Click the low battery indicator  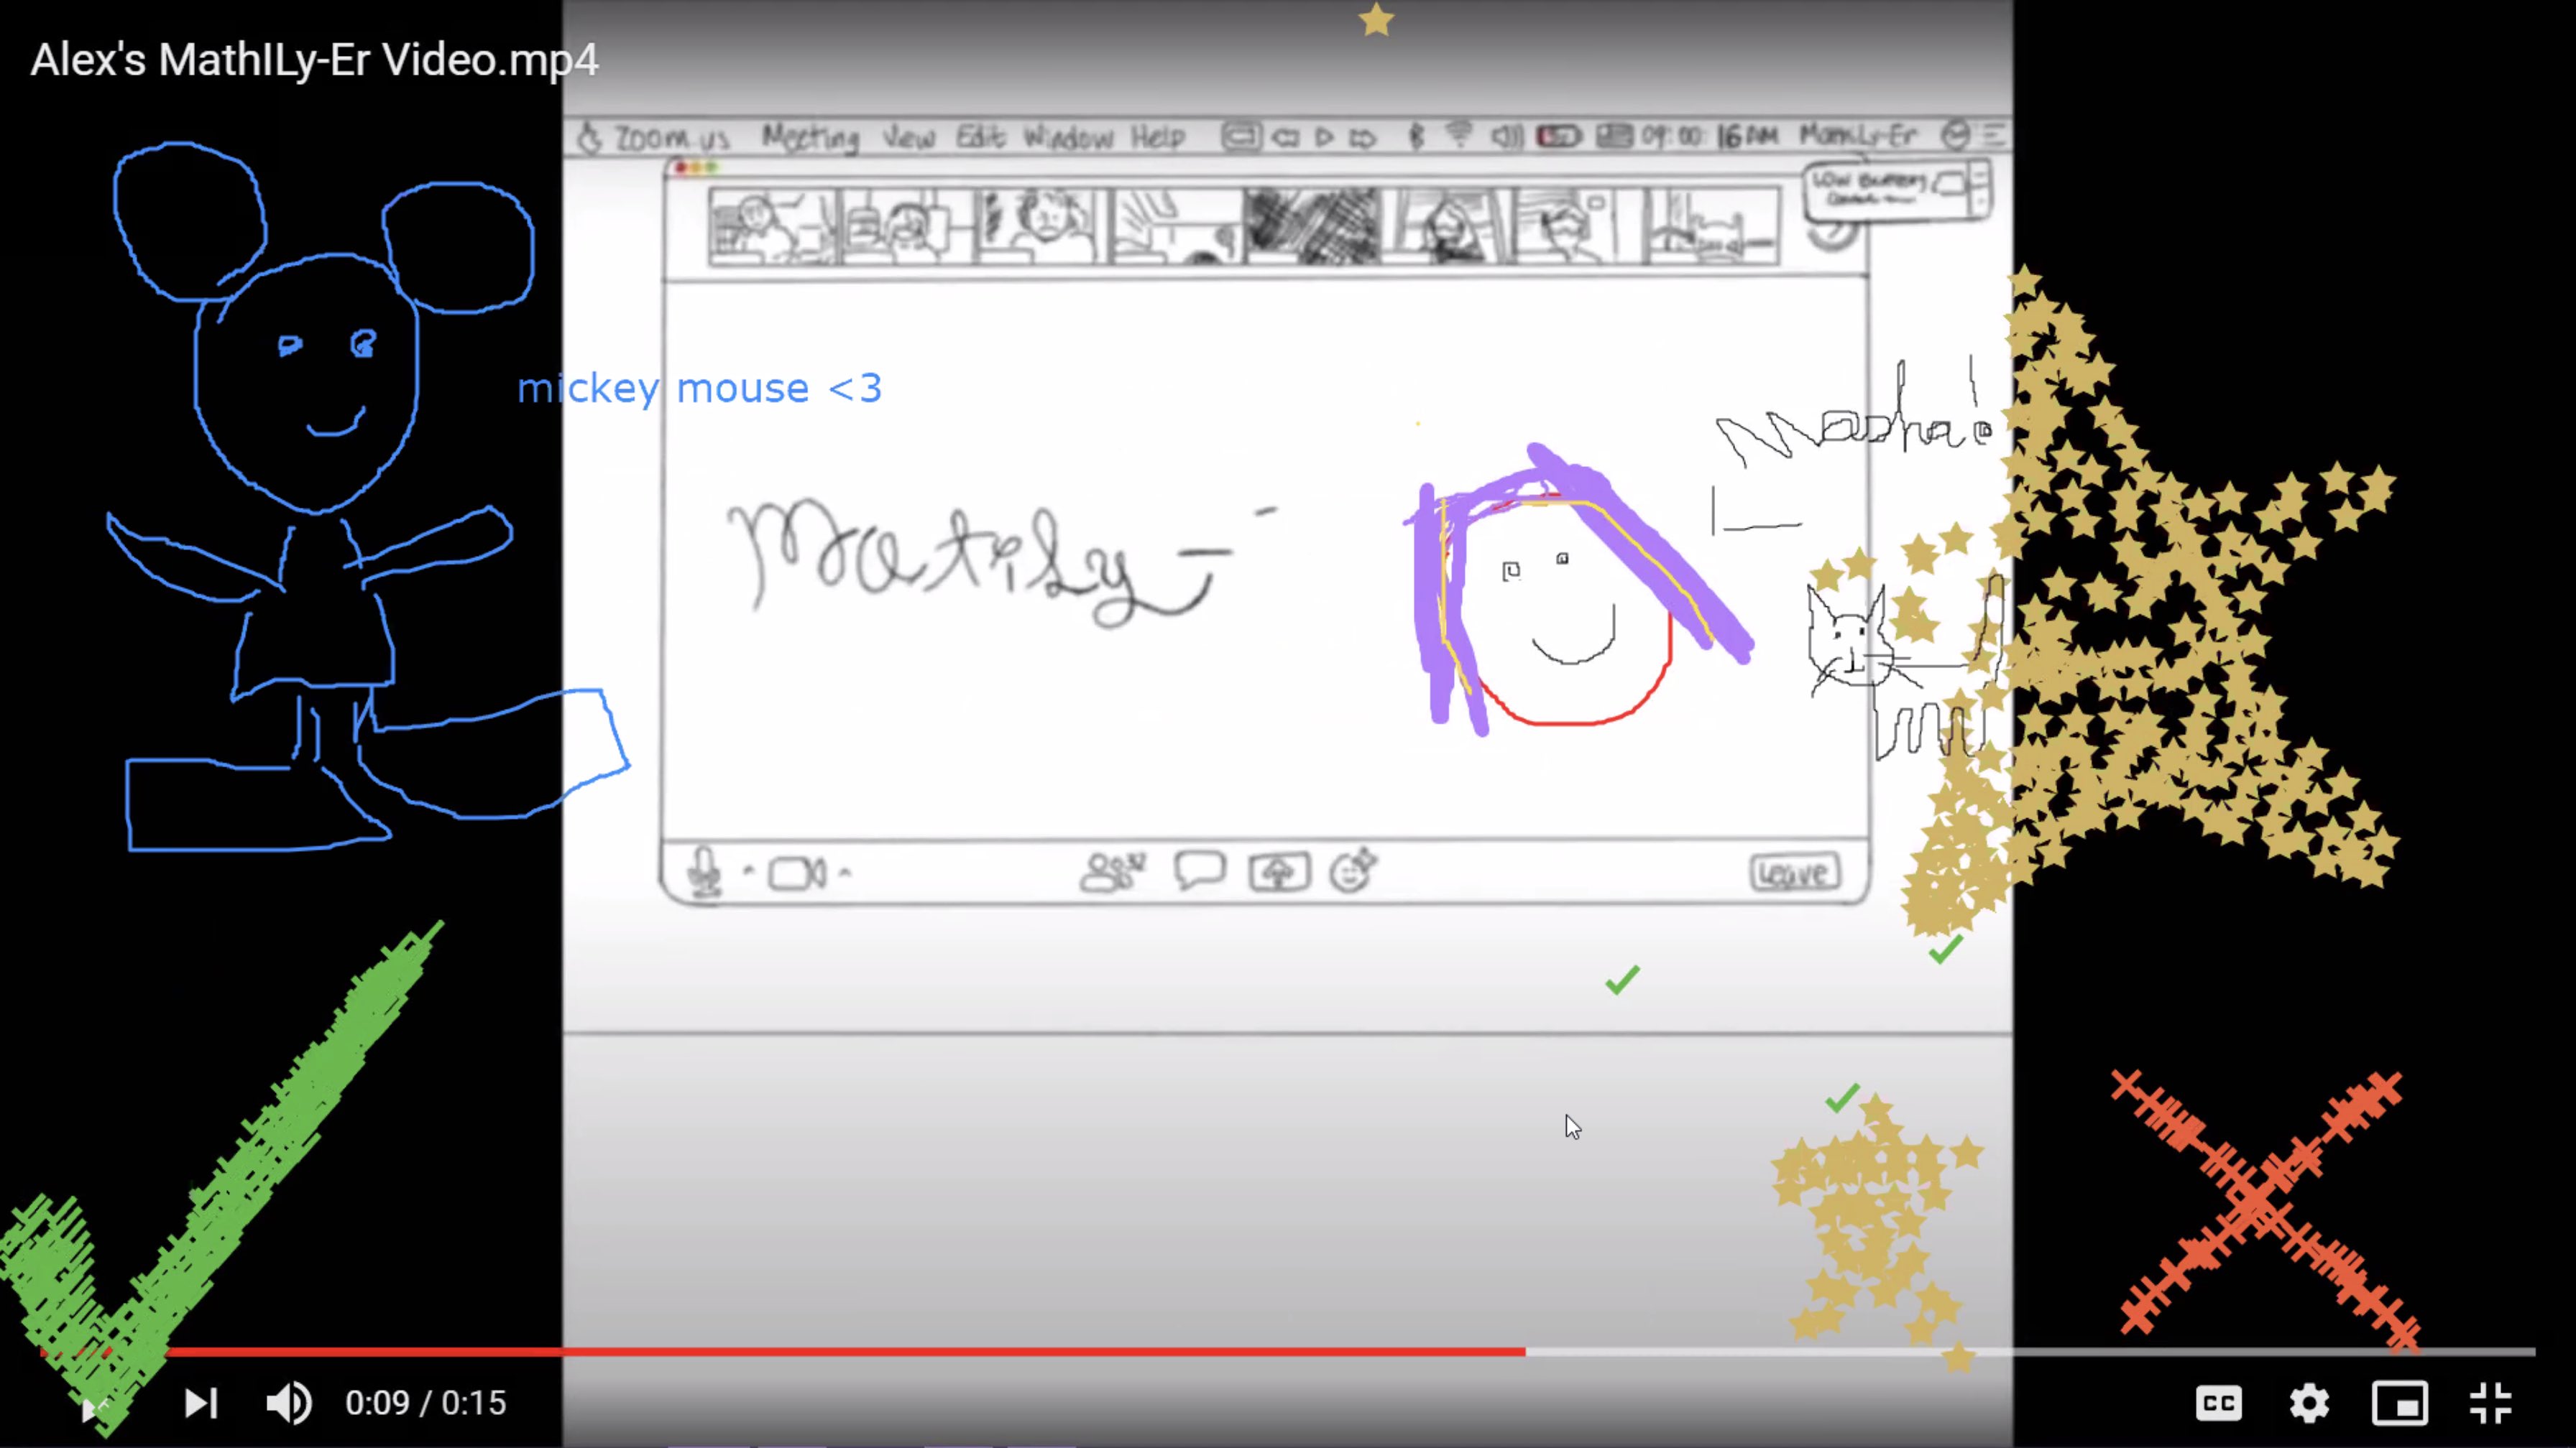[1558, 136]
